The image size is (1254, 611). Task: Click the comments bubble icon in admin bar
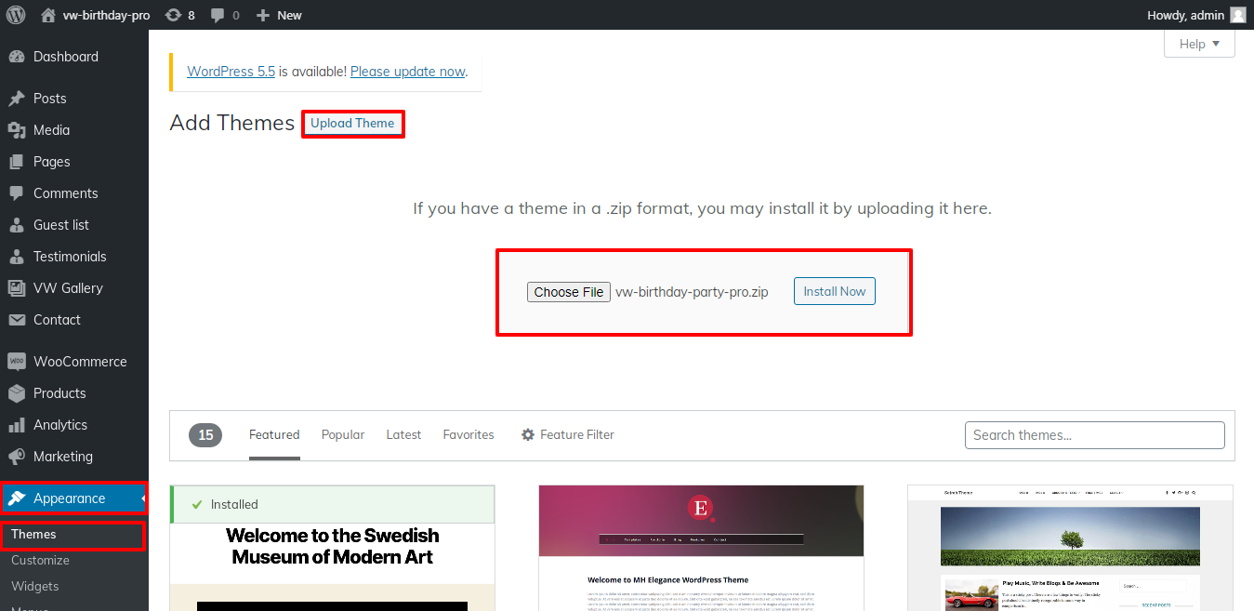point(218,15)
